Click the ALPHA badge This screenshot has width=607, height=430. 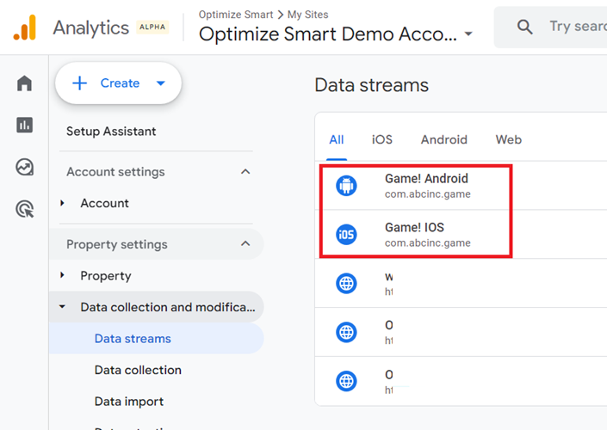click(x=152, y=27)
